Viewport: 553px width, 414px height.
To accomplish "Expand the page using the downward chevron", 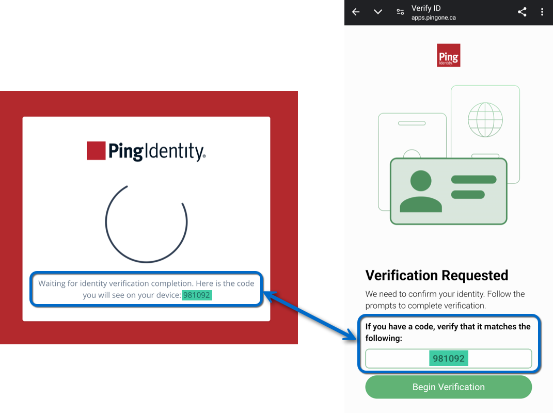I will pos(378,11).
